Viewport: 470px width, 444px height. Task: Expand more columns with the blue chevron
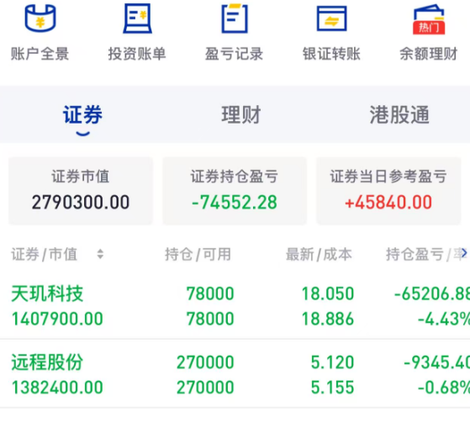[464, 253]
